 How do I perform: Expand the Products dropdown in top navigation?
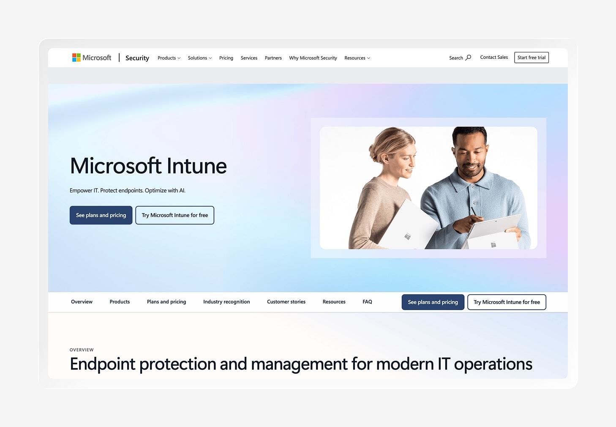[x=169, y=58]
